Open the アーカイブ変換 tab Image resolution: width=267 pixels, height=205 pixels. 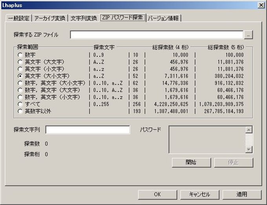(50, 18)
